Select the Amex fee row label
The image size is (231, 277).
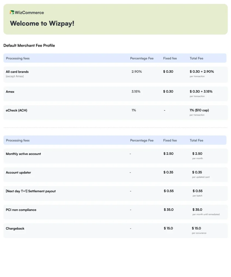(x=10, y=92)
